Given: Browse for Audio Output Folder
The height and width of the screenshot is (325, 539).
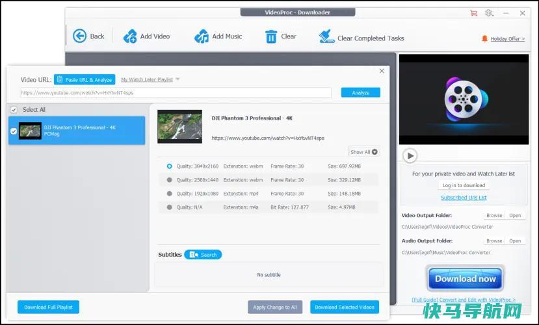Looking at the screenshot, I should coord(494,241).
